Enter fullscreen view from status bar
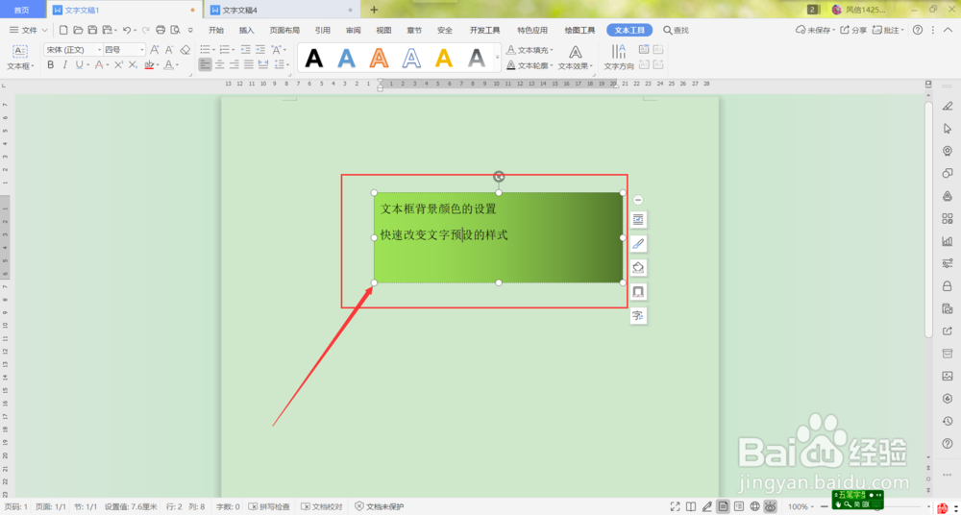961x515 pixels. (675, 506)
